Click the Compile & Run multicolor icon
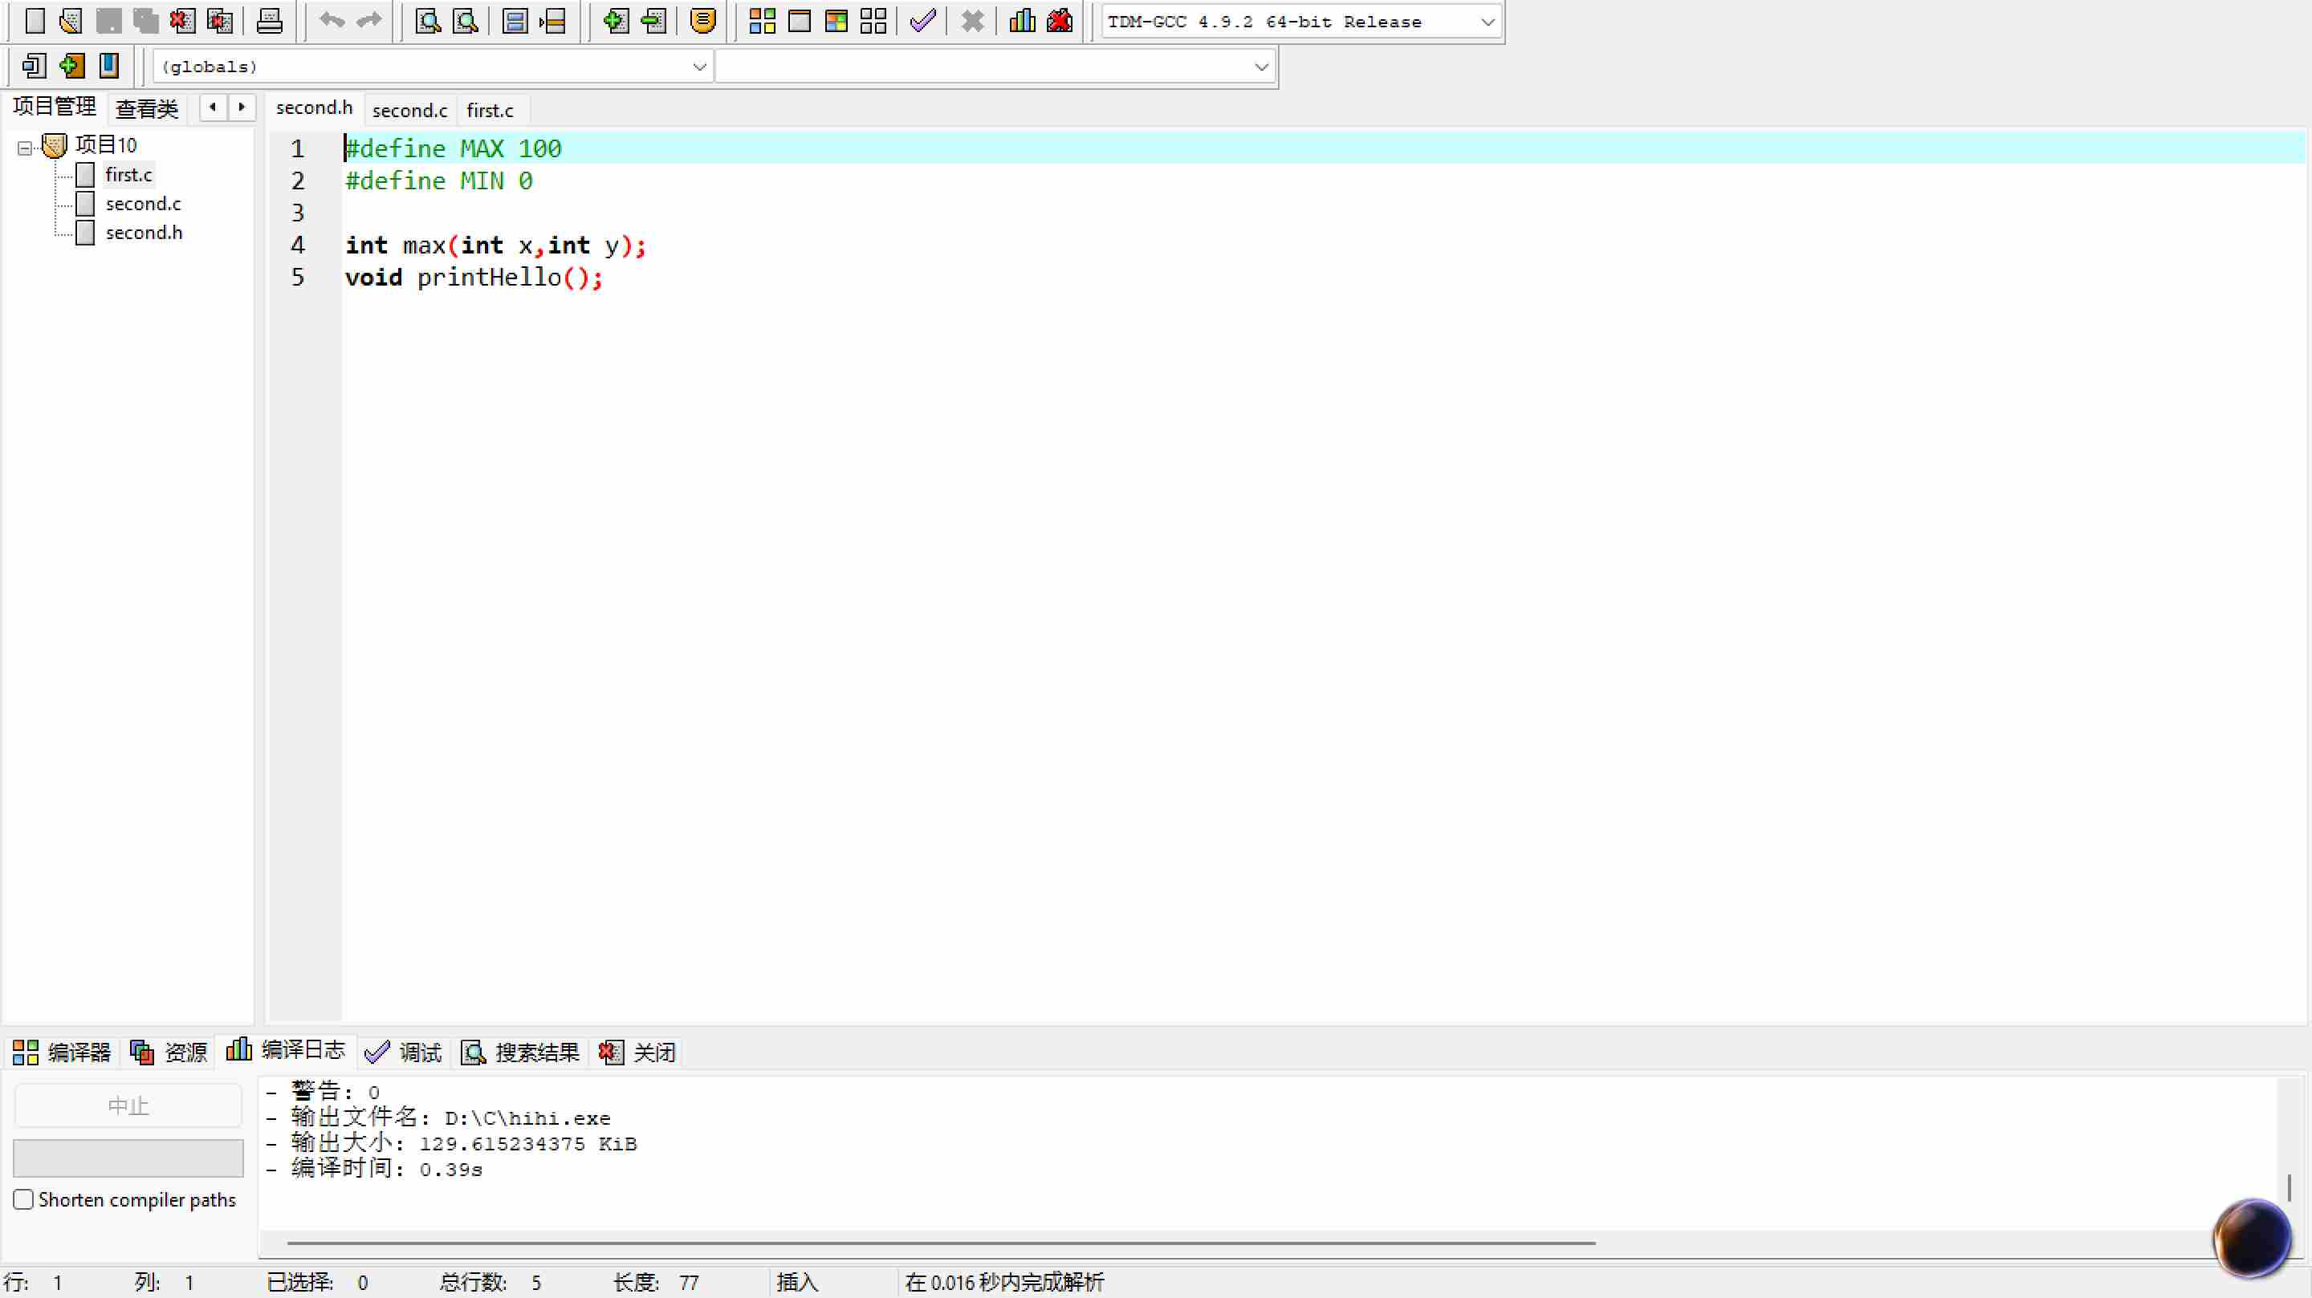The image size is (2312, 1298). click(836, 21)
